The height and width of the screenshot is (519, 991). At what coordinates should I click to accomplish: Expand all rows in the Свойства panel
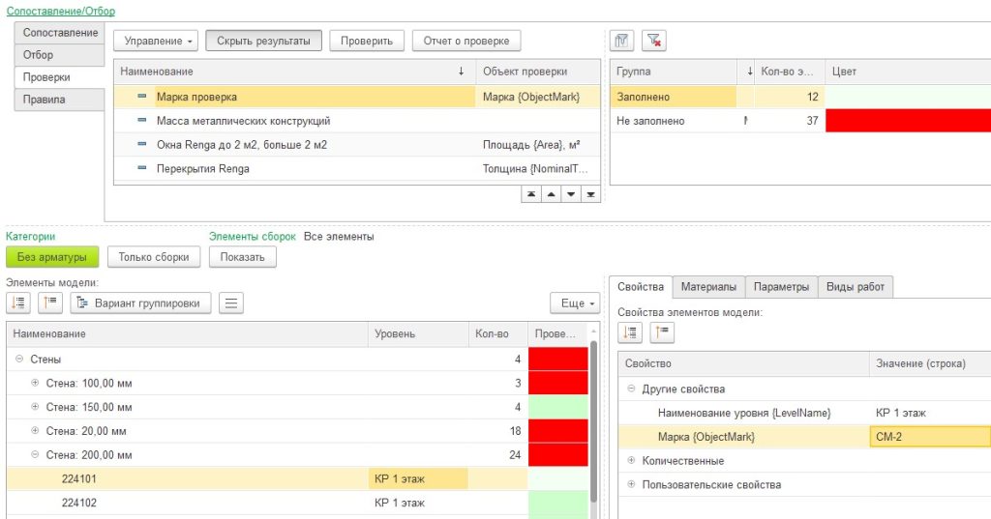click(630, 332)
